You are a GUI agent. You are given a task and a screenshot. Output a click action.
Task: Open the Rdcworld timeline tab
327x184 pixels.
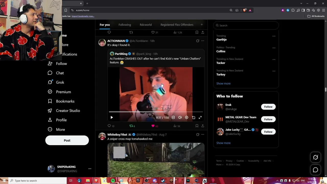(146, 25)
